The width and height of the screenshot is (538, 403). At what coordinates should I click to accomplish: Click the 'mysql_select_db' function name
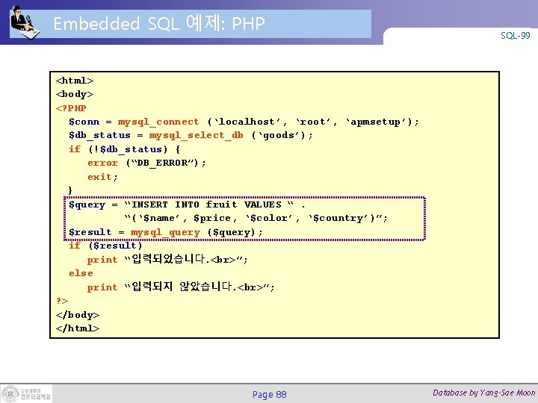click(x=196, y=135)
